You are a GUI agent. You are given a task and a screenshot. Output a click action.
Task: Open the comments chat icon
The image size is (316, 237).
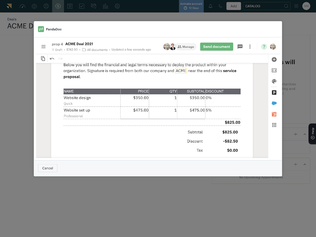[x=240, y=47]
